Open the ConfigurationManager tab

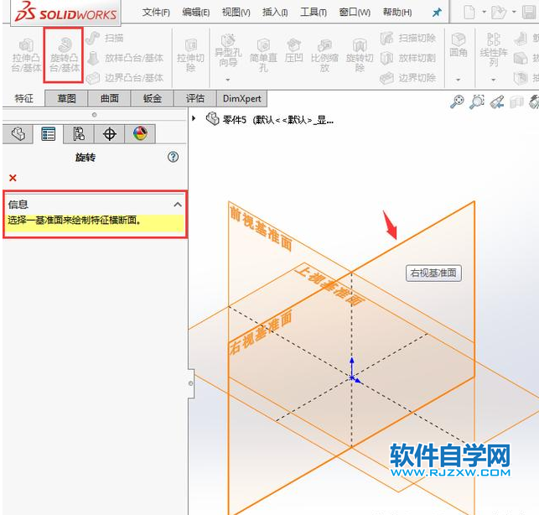tap(79, 134)
